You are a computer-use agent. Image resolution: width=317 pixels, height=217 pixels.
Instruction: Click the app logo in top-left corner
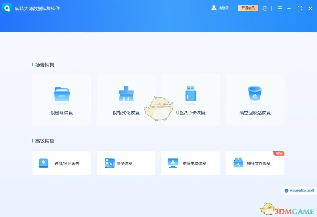tap(7, 8)
